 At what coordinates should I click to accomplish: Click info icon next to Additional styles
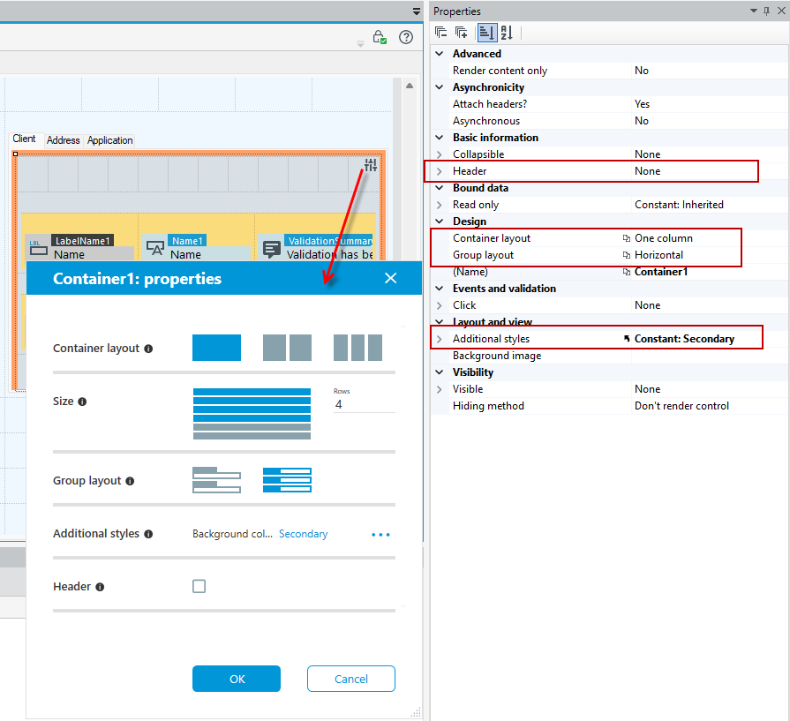(148, 534)
